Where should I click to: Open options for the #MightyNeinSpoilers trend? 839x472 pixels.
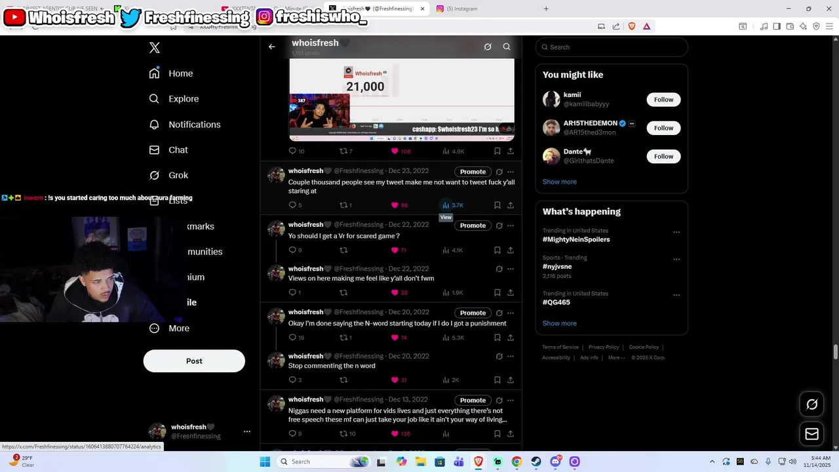click(676, 232)
